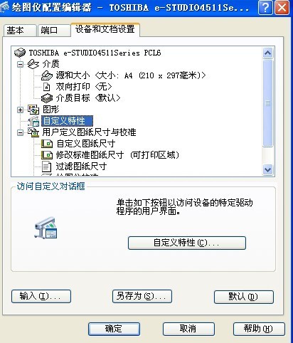Image resolution: width=293 pixels, height=343 pixels.
Task: Select the 介质 media node icon
Action: click(33, 64)
